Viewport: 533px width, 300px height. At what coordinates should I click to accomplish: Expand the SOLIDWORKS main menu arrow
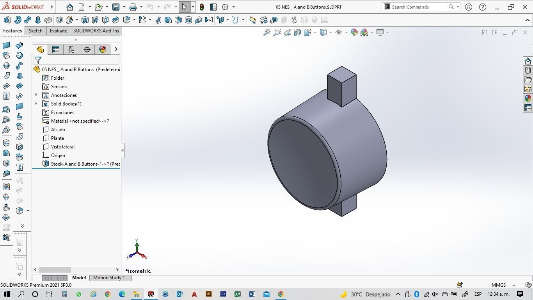[52, 7]
